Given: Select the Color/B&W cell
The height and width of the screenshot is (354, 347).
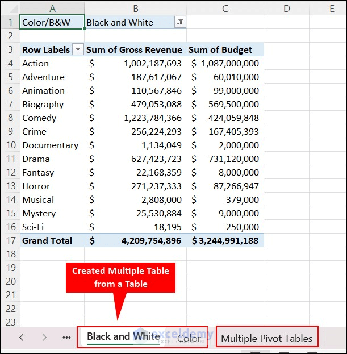Looking at the screenshot, I should (52, 22).
